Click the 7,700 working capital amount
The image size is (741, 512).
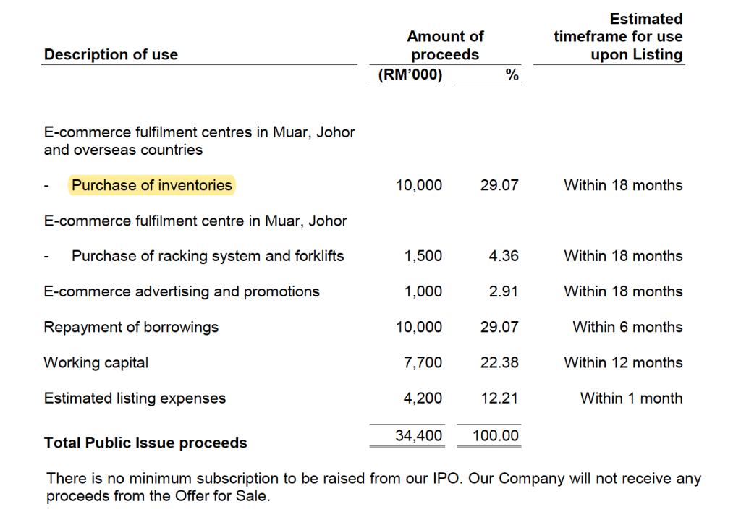(x=423, y=362)
